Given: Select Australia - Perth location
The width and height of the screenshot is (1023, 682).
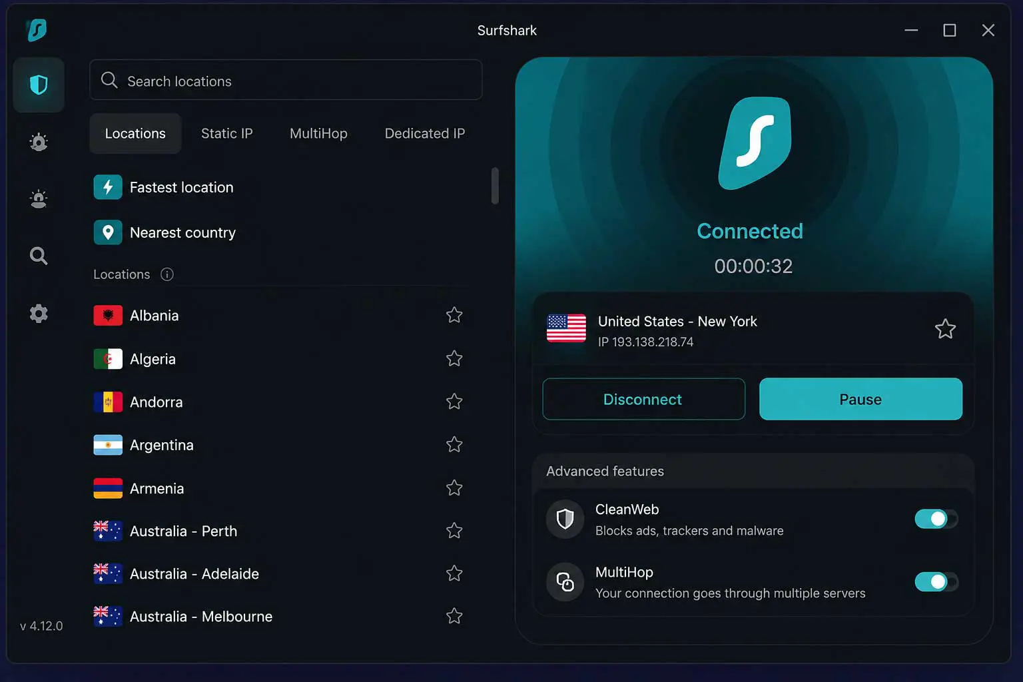Looking at the screenshot, I should [280, 531].
